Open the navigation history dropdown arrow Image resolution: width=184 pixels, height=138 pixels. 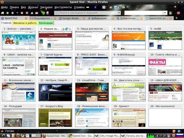[17, 13]
